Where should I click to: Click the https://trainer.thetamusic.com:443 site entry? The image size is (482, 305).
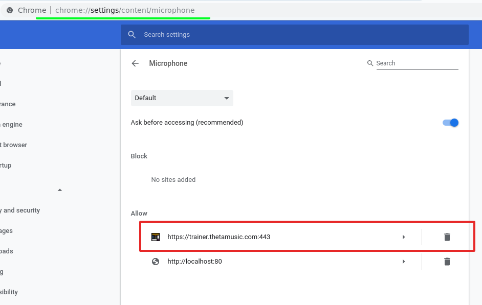tap(218, 237)
